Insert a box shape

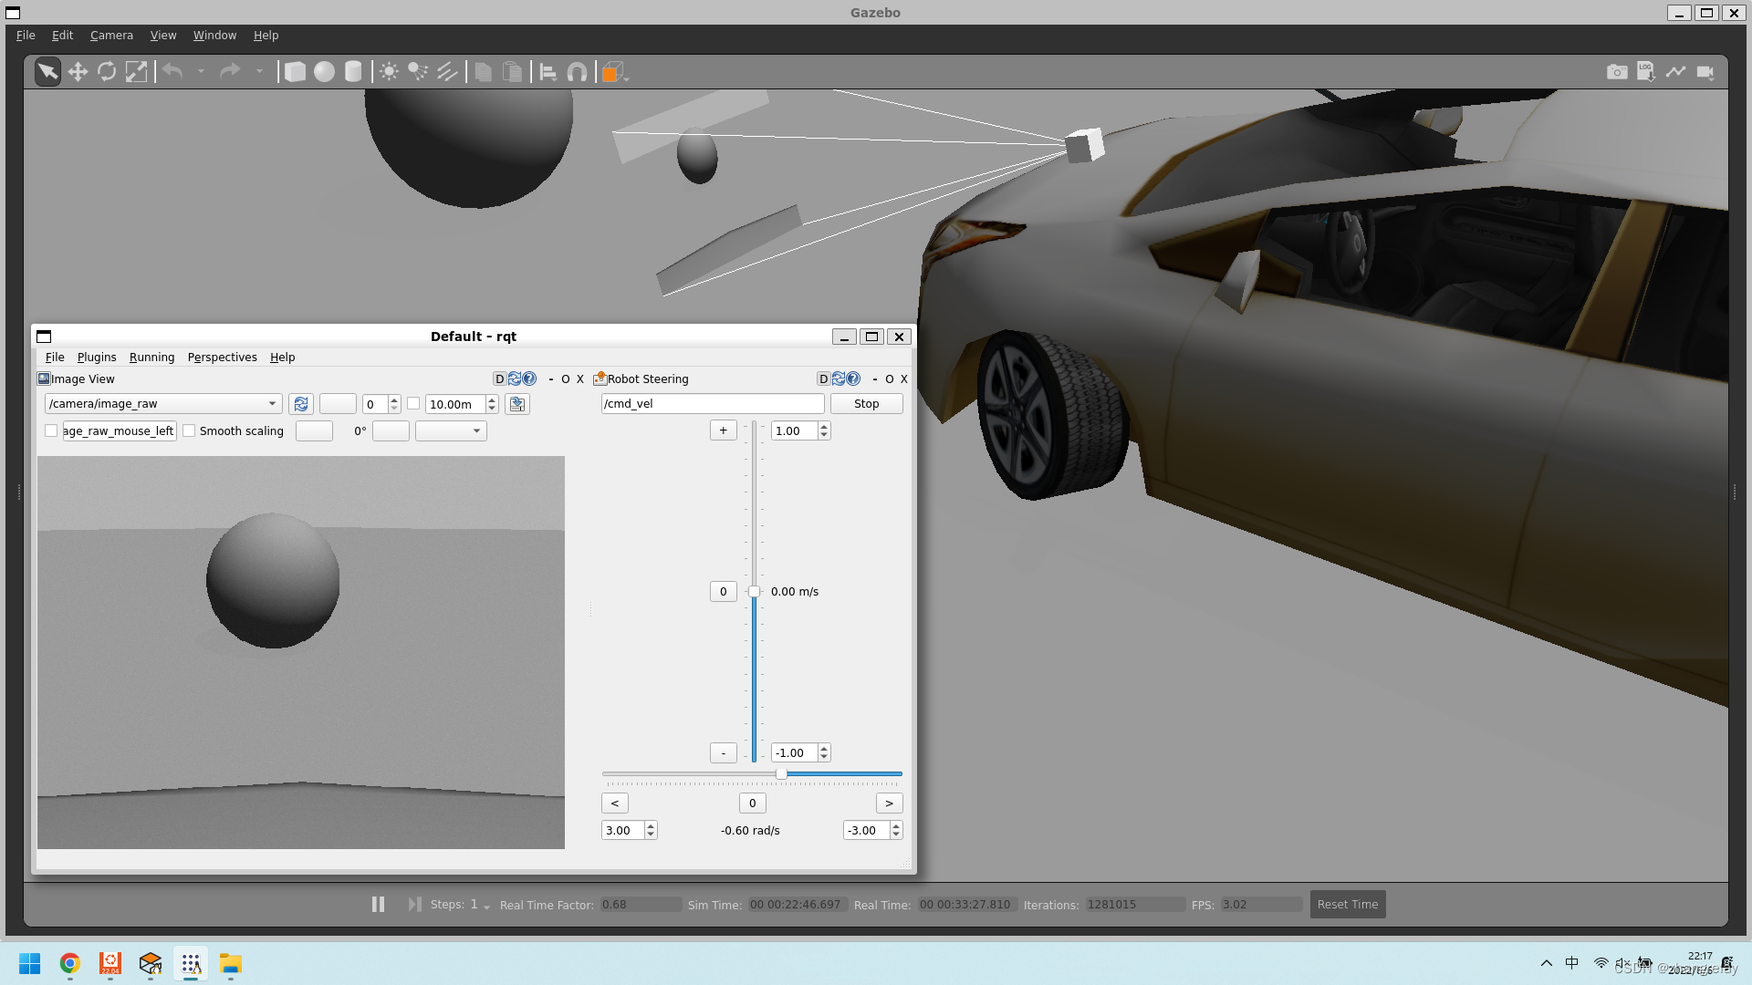pos(295,72)
